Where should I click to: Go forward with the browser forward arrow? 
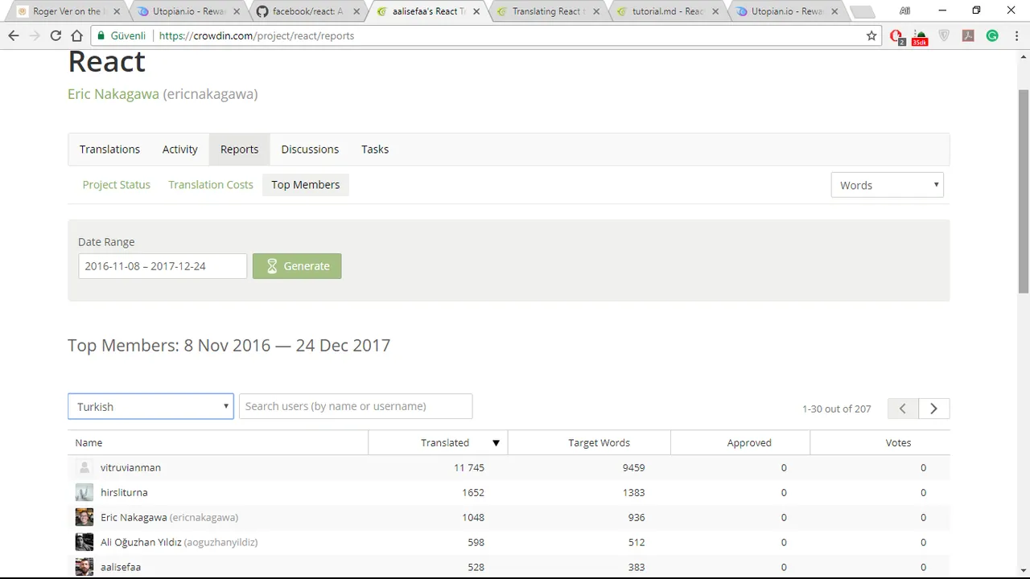pyautogui.click(x=35, y=35)
